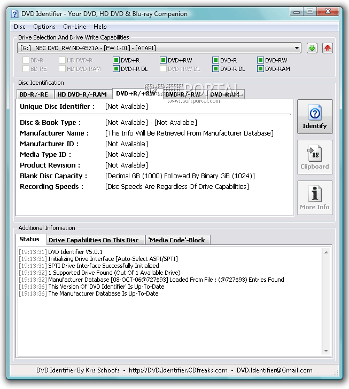Viewport: 349px width, 389px height.
Task: Open the On-Line menu
Action: [74, 27]
